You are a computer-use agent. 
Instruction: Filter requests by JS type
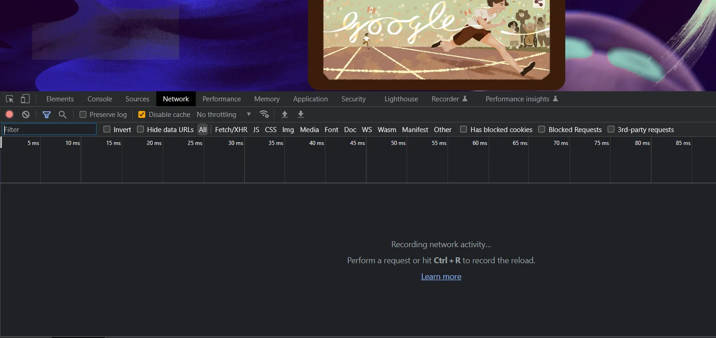pos(256,130)
